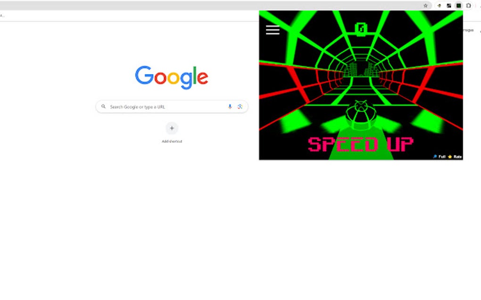Image resolution: width=481 pixels, height=300 pixels.
Task: Click the Google logo
Action: pyautogui.click(x=172, y=78)
